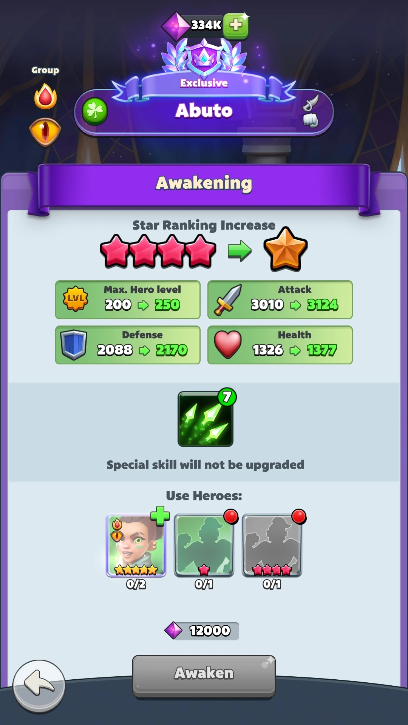
Task: Tap the green clover element icon
Action: coord(95,111)
